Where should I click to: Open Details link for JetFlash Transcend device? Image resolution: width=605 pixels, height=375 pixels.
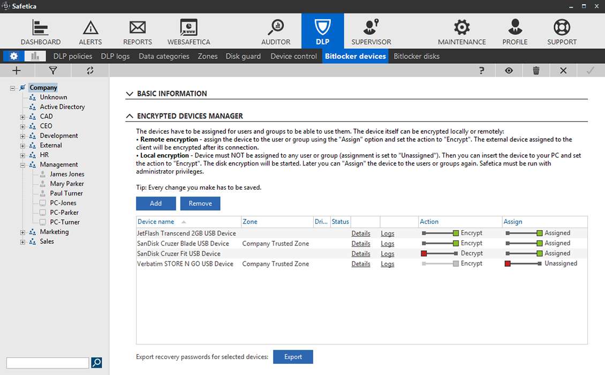tap(360, 234)
